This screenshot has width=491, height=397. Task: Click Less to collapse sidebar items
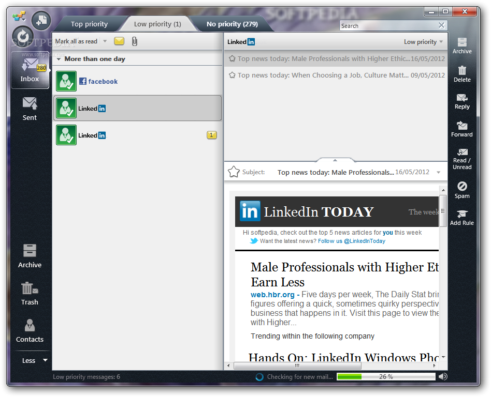(35, 360)
